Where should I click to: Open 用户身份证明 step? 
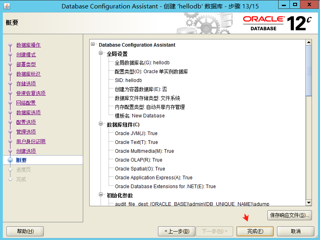[31, 142]
